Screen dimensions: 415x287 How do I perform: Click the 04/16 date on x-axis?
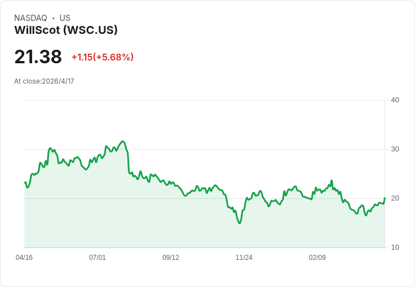[24, 257]
